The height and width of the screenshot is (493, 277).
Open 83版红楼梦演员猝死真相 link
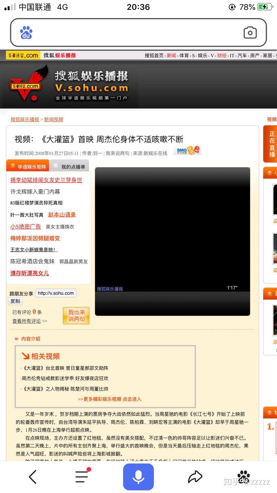36,203
